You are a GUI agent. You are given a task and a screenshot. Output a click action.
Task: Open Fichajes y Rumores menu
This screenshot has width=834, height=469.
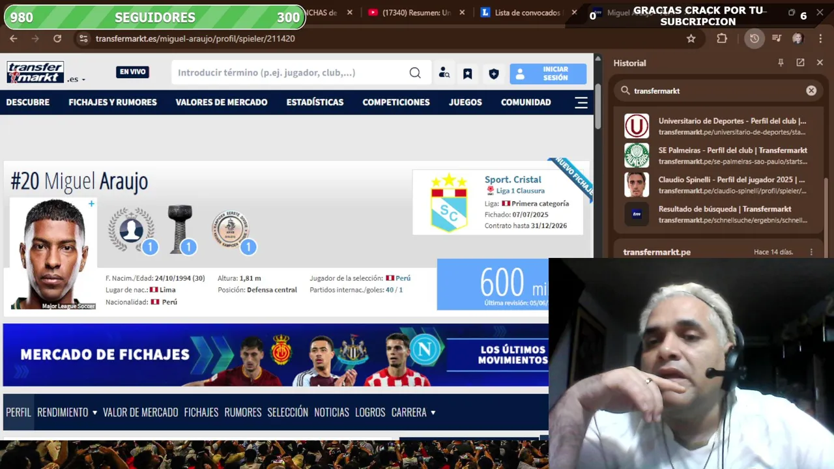[x=113, y=102]
